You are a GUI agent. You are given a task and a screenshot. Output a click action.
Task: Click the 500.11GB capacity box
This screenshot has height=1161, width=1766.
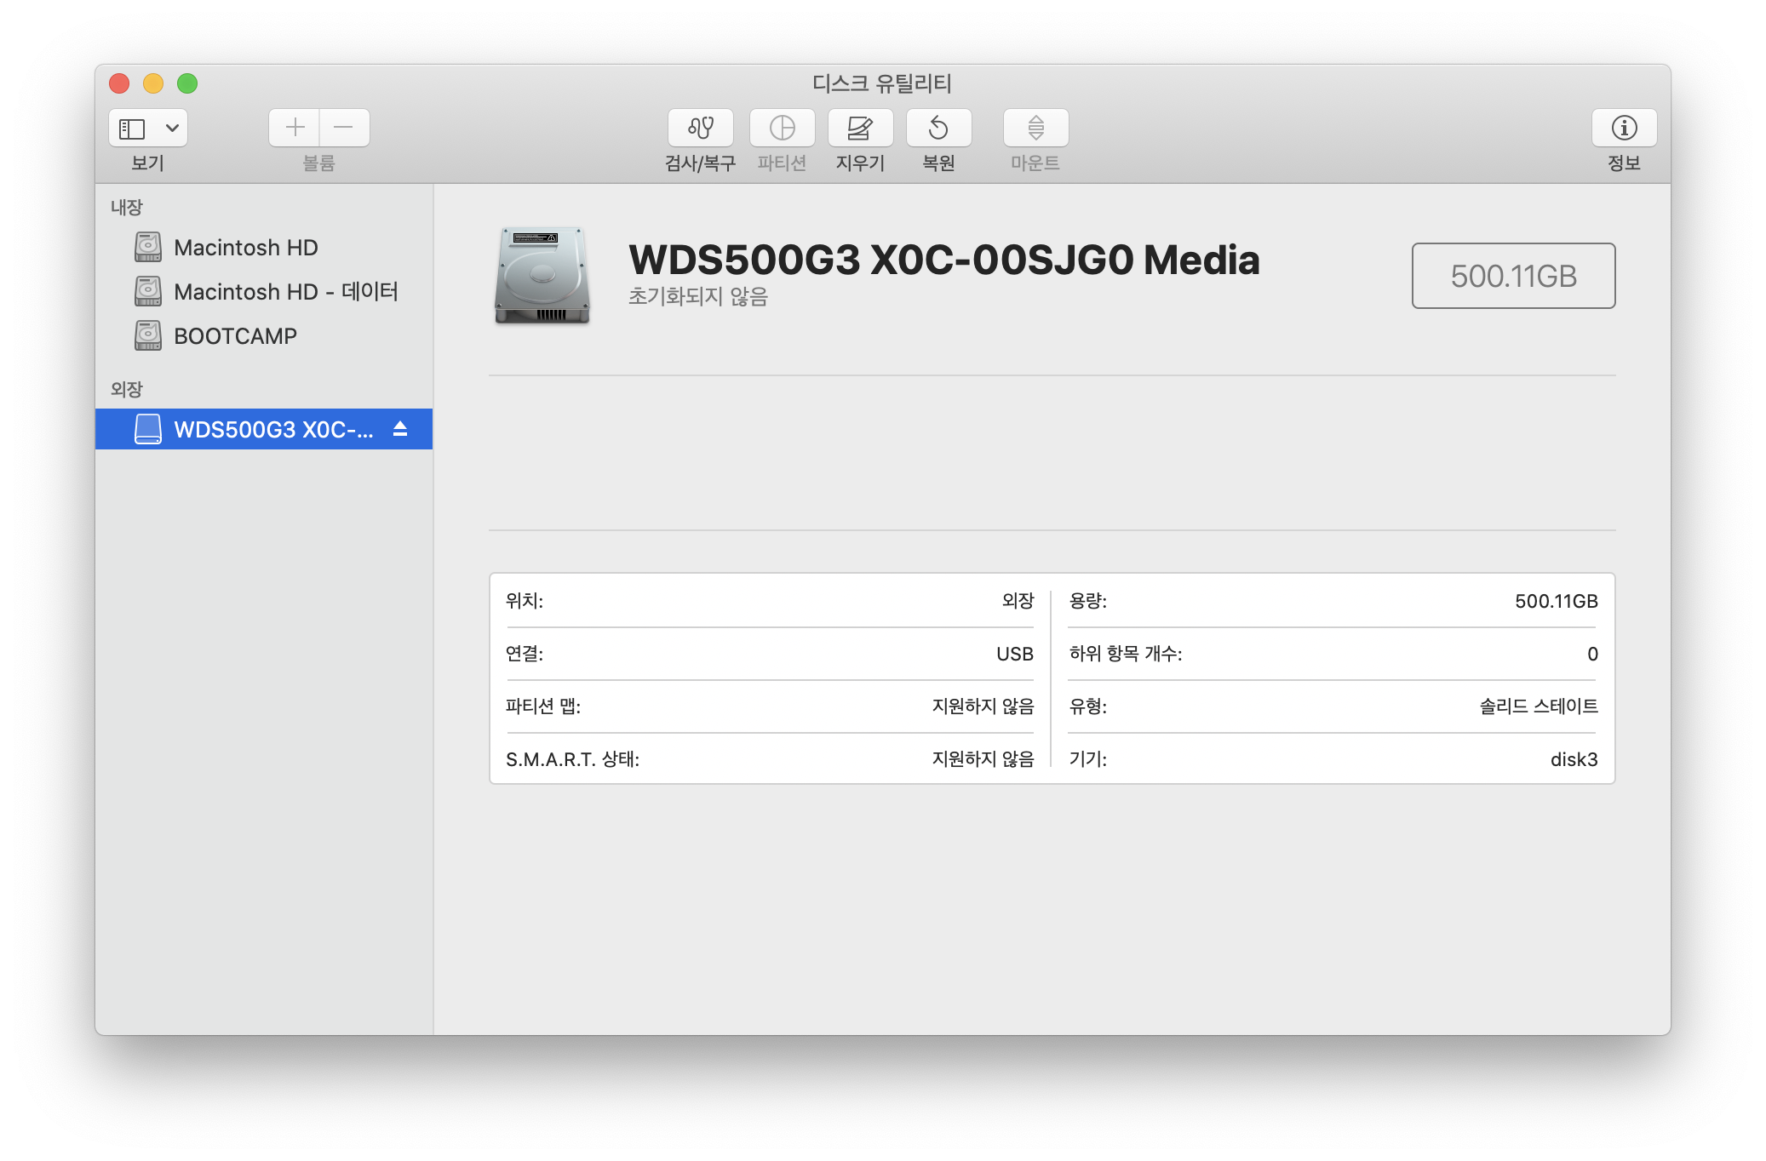click(1513, 276)
